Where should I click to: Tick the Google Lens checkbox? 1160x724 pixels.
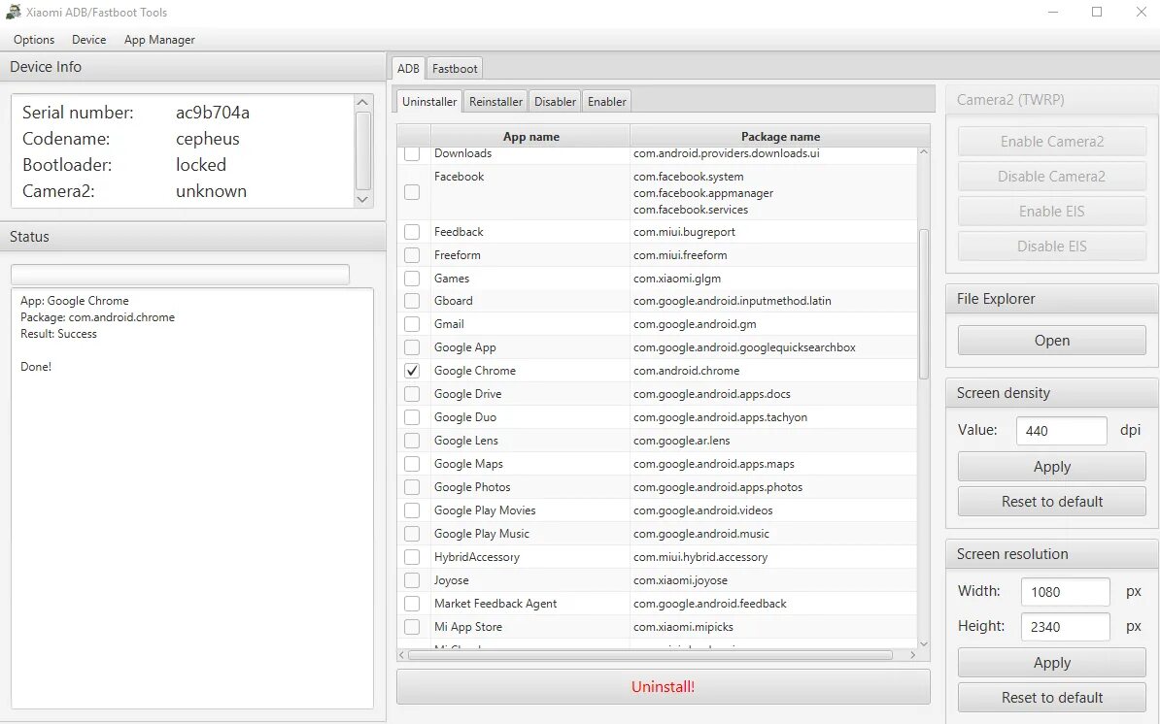[412, 441]
